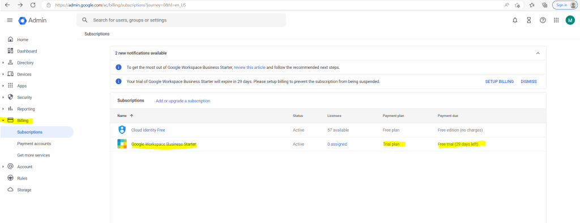Expand the Apps section arrow
The width and height of the screenshot is (580, 223).
click(3, 86)
